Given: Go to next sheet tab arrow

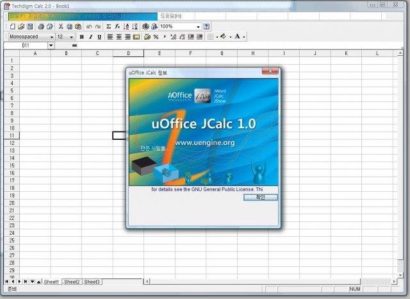Looking at the screenshot, I should [19, 282].
